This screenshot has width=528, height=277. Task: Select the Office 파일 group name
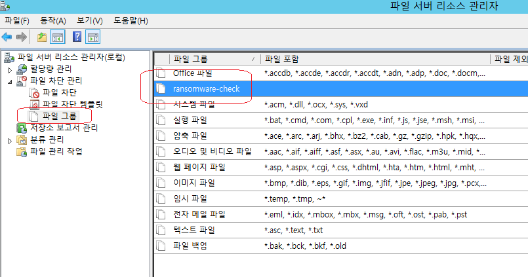[x=193, y=73]
